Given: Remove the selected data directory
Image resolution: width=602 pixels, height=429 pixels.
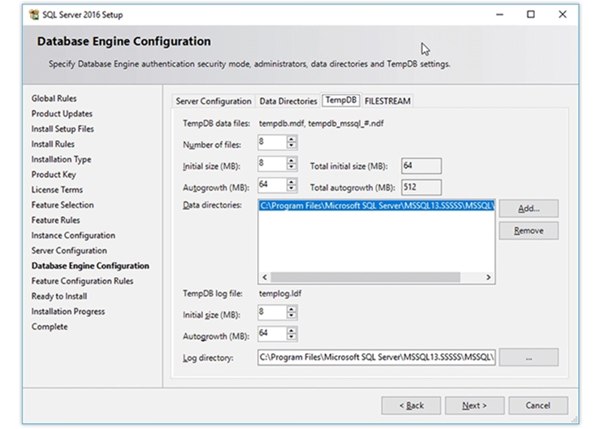Looking at the screenshot, I should click(528, 231).
